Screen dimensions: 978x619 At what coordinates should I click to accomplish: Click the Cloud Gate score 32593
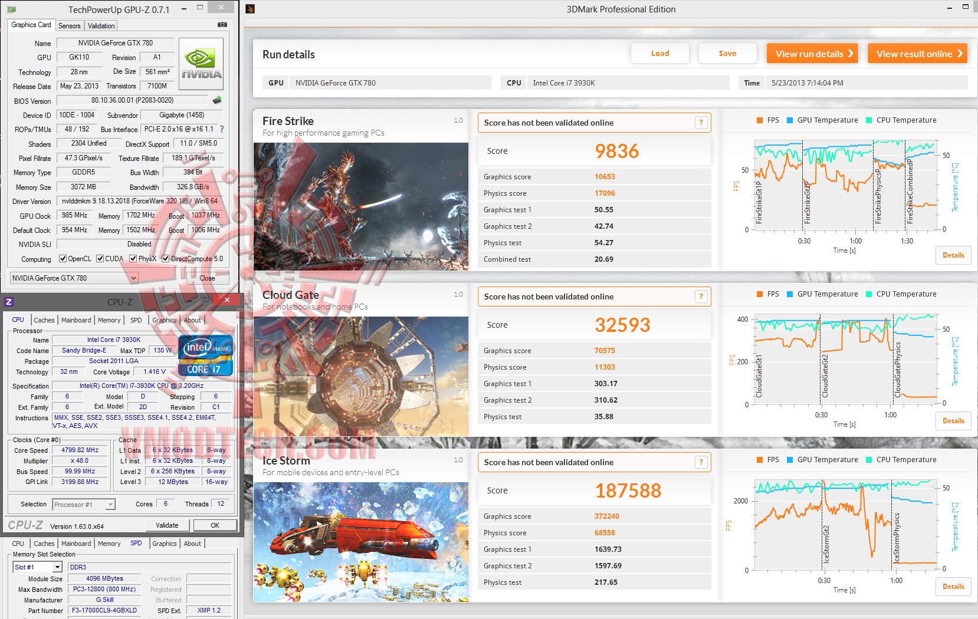(x=622, y=325)
